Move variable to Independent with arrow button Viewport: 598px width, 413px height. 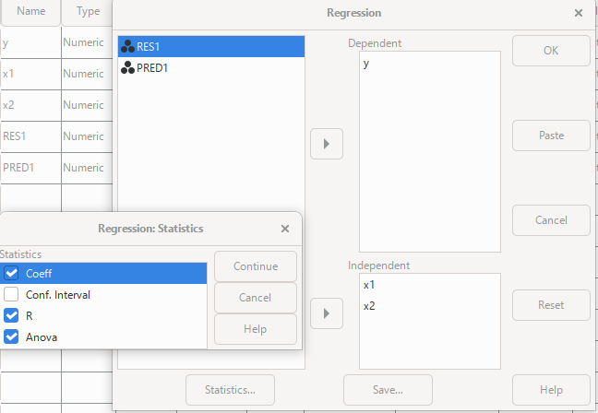(x=327, y=313)
